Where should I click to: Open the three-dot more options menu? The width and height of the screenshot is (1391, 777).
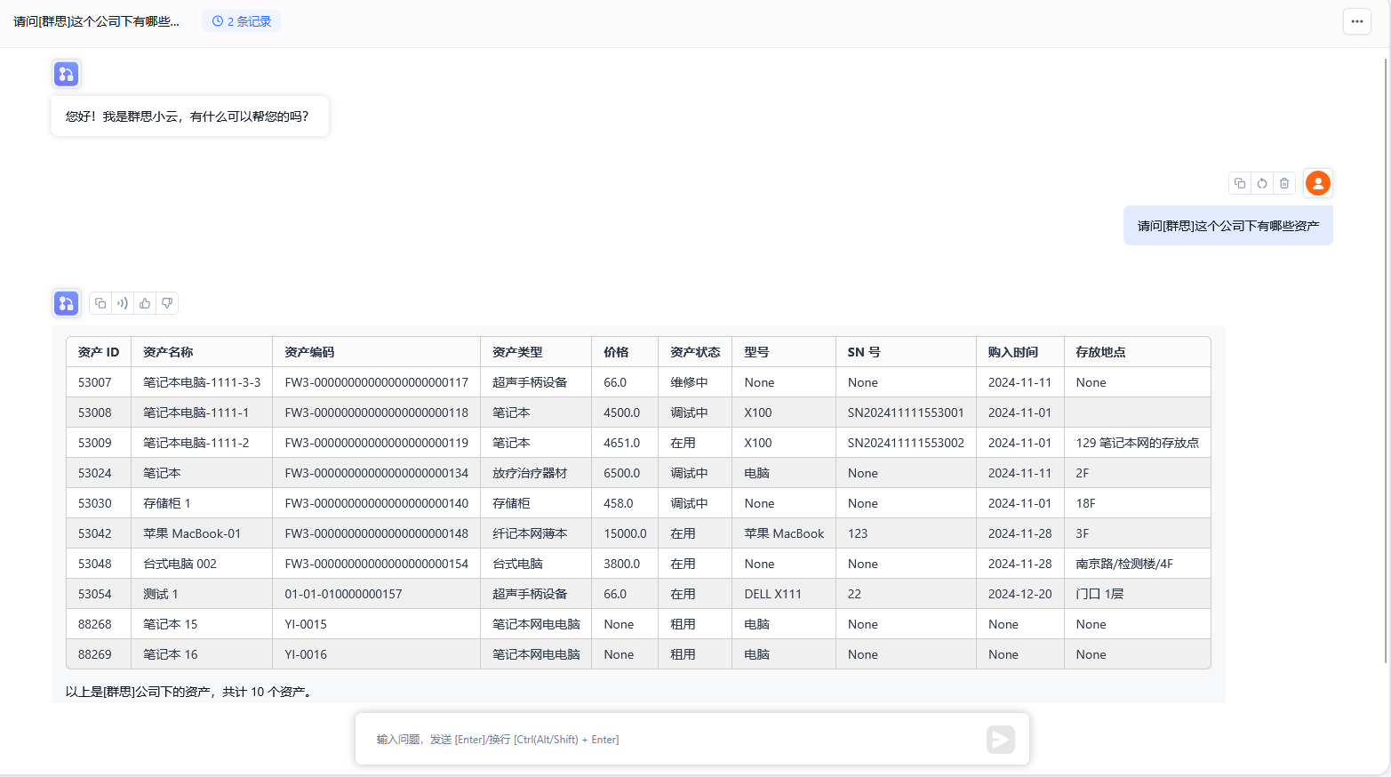(1356, 21)
